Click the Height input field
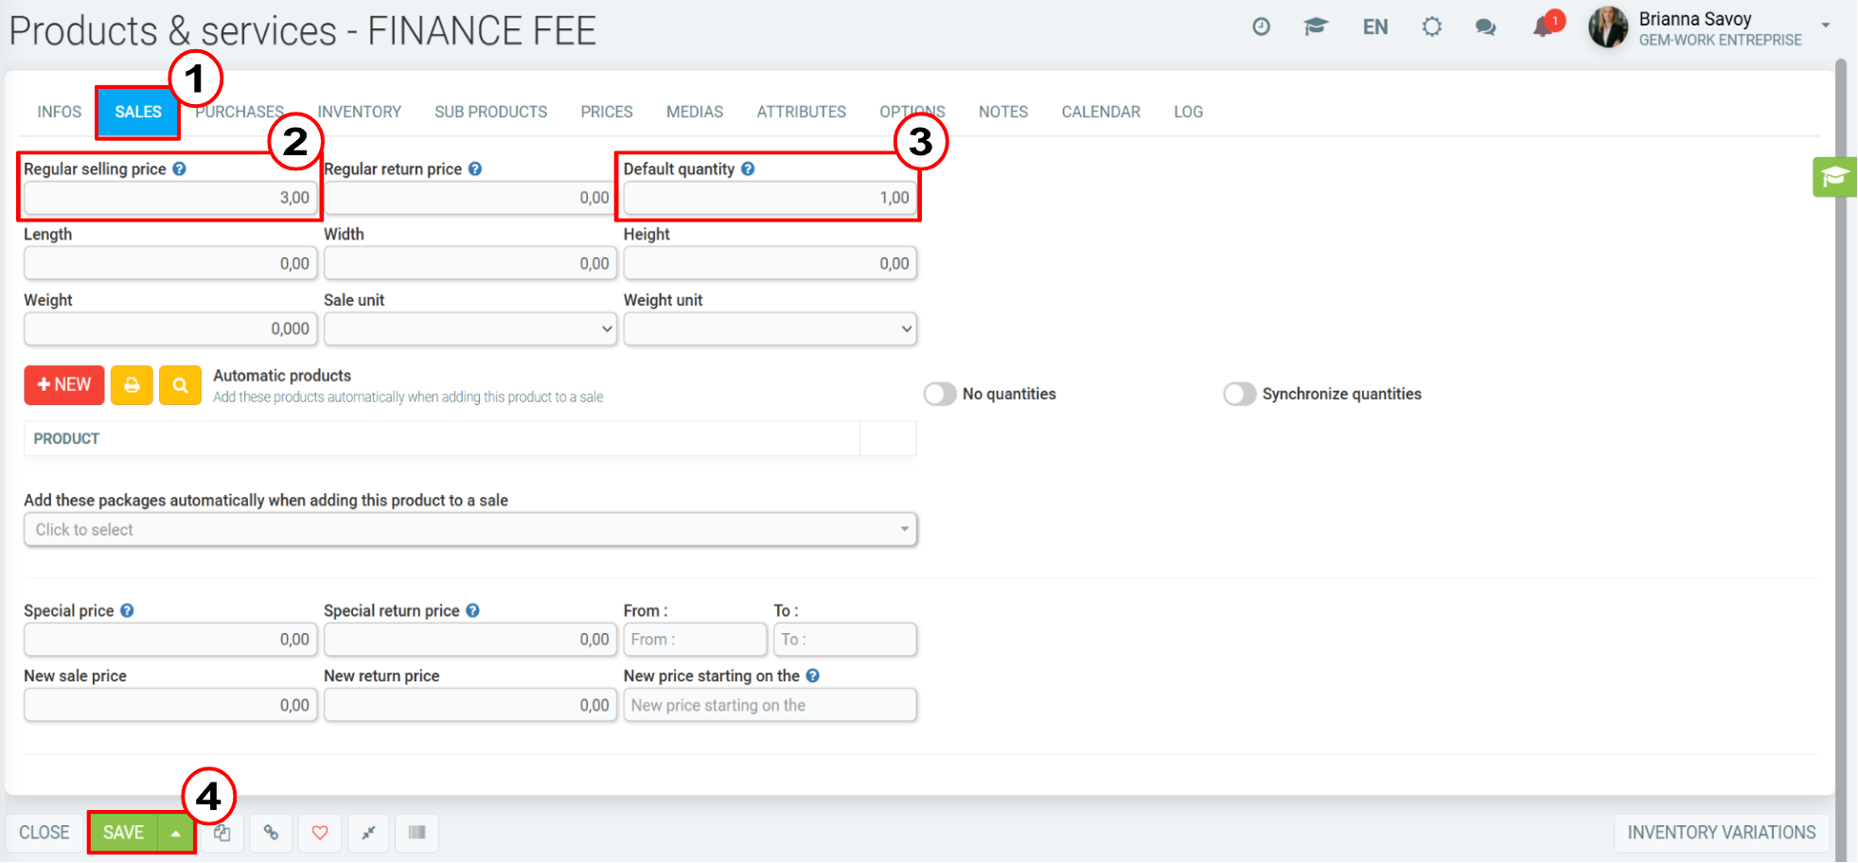Viewport: 1858px width, 863px height. tap(770, 263)
